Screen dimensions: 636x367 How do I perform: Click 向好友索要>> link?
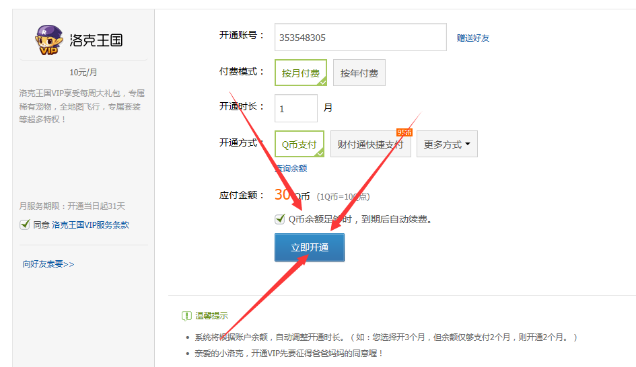48,264
